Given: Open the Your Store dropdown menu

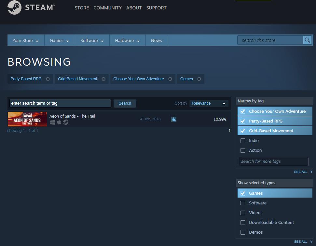Looking at the screenshot, I should click(26, 41).
